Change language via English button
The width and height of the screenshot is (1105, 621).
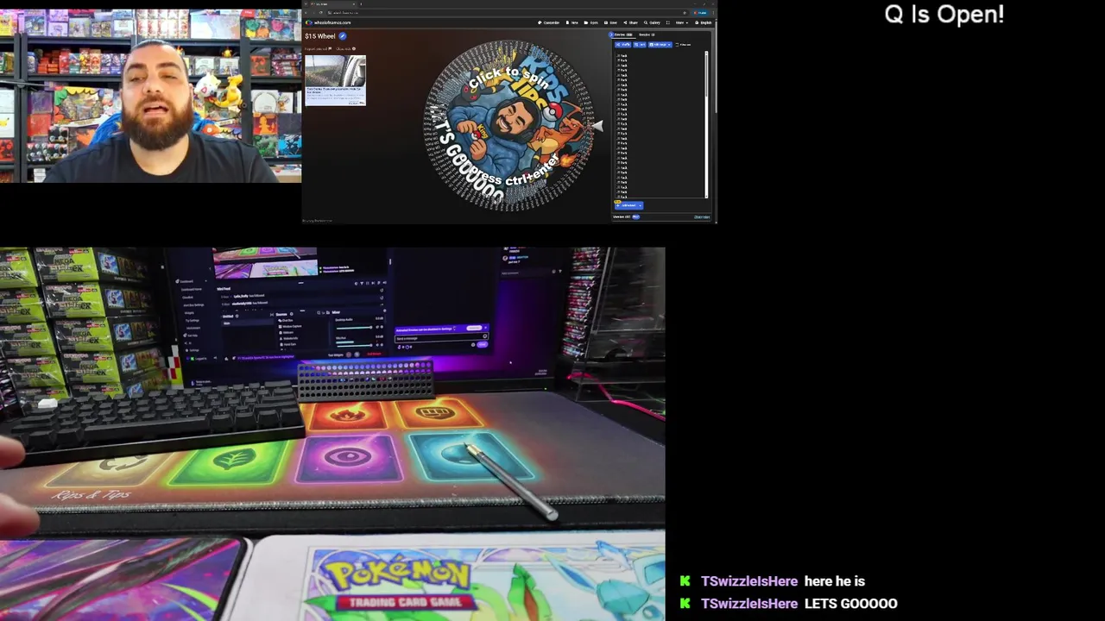pyautogui.click(x=704, y=22)
